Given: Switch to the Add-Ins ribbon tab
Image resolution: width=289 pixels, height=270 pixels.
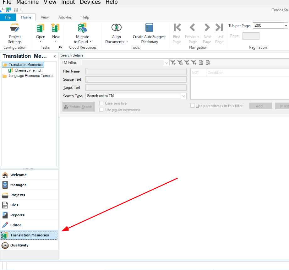Looking at the screenshot, I should (x=65, y=17).
